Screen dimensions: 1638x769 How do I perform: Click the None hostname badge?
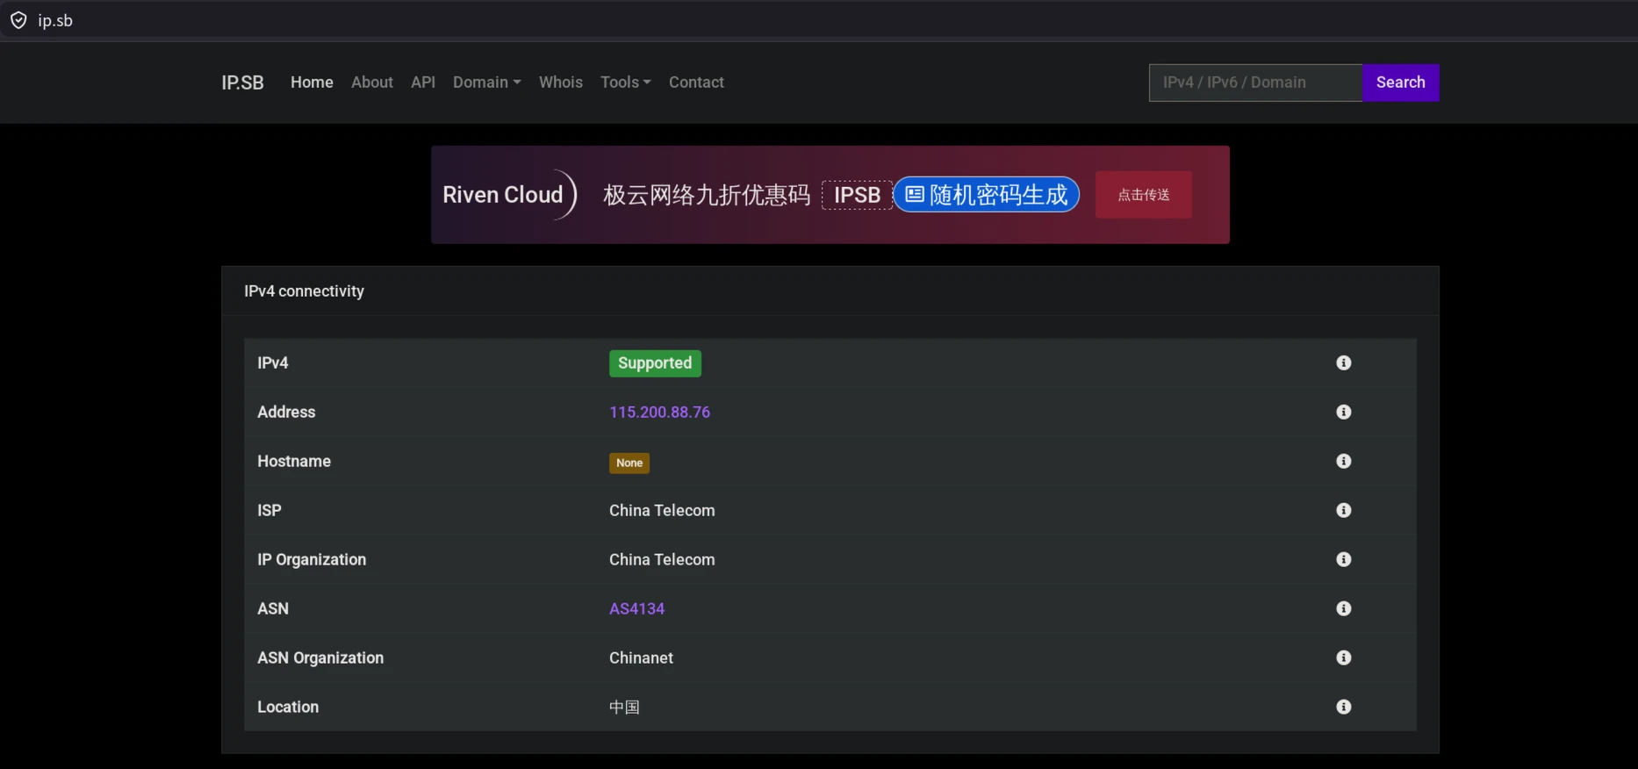tap(629, 463)
